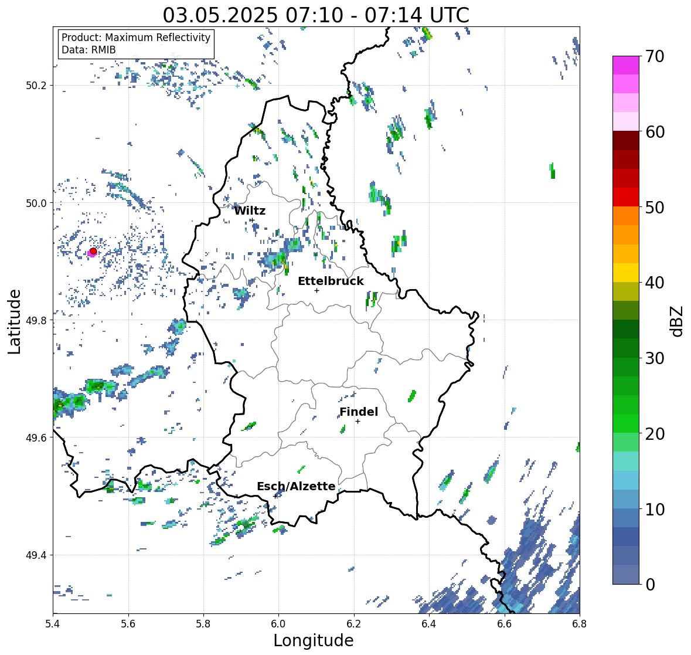Click the Esch/Alzette station cross marker
This screenshot has width=691, height=655.
click(275, 496)
